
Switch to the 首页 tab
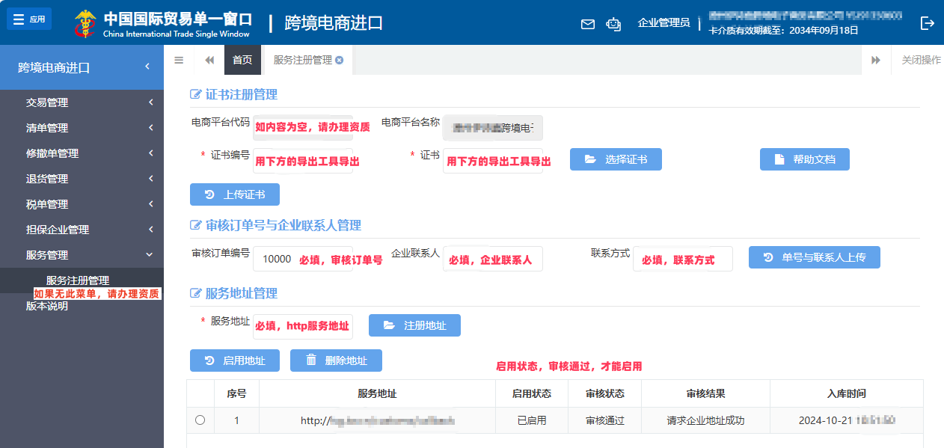[242, 61]
